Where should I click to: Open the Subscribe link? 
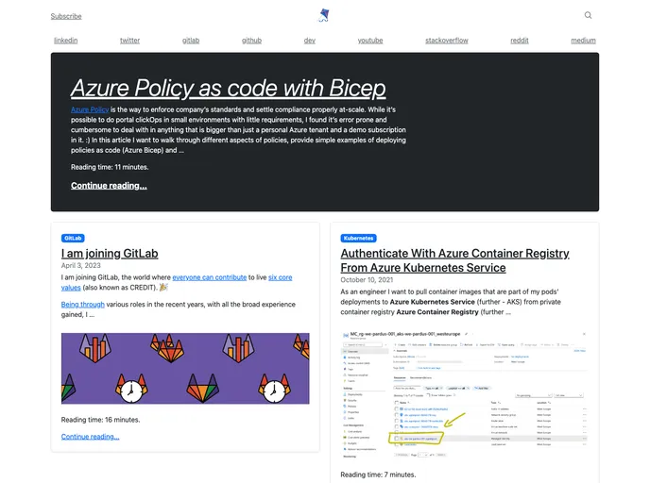66,16
